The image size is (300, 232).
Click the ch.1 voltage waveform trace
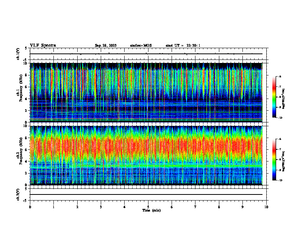(x=146, y=54)
